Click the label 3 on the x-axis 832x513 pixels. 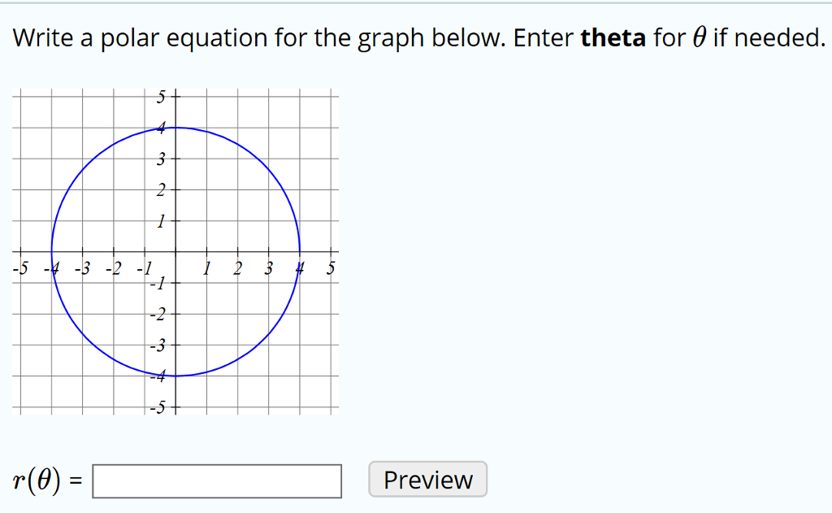point(268,268)
